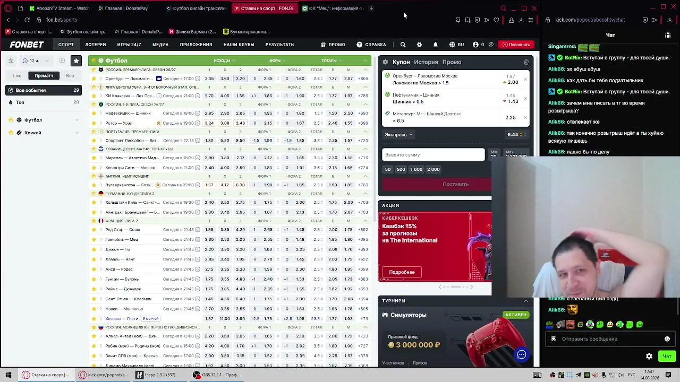Open chat users list icon

pos(668,35)
